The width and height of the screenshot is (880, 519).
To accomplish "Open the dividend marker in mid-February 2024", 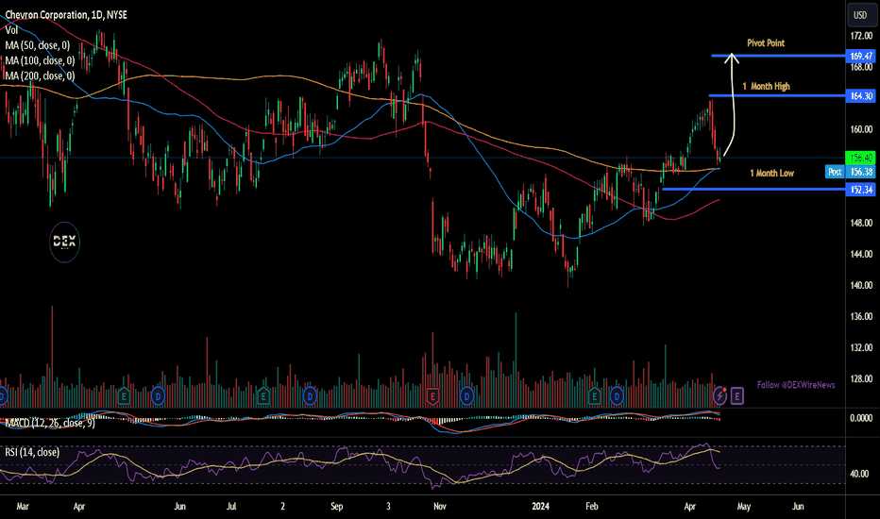I will click(617, 396).
